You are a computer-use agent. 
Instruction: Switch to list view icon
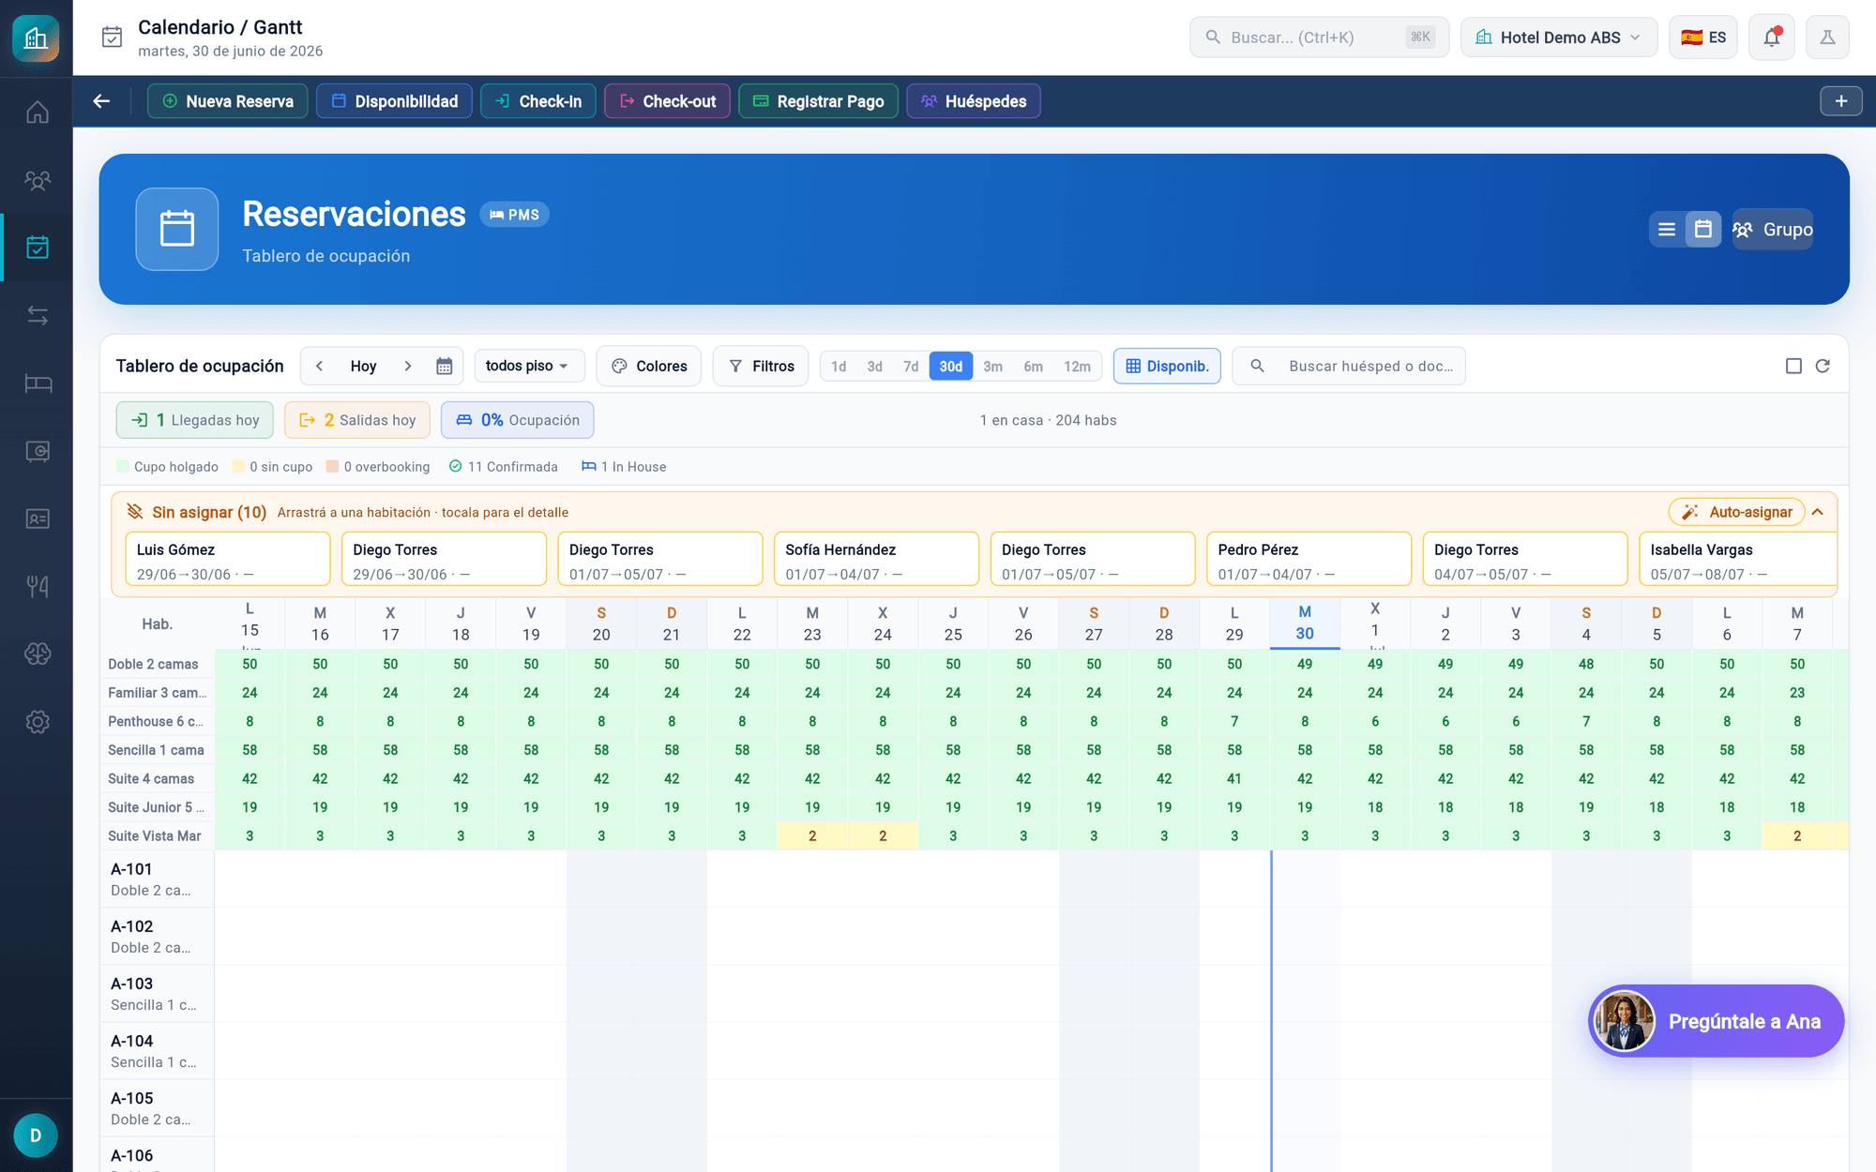(1667, 230)
